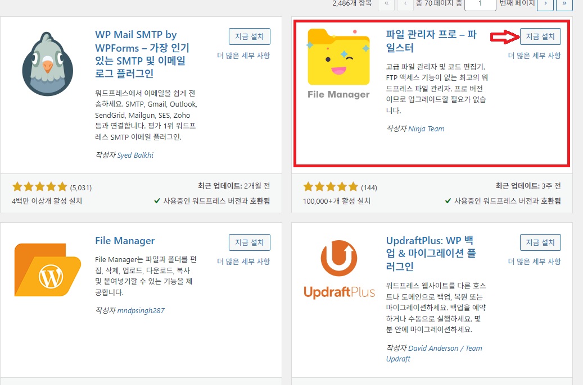Click the WP Mail SMTP pigeon logo icon

point(47,63)
